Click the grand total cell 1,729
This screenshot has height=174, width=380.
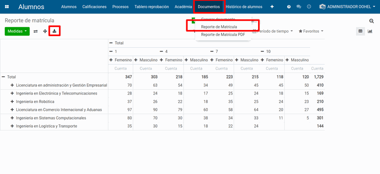coord(318,77)
